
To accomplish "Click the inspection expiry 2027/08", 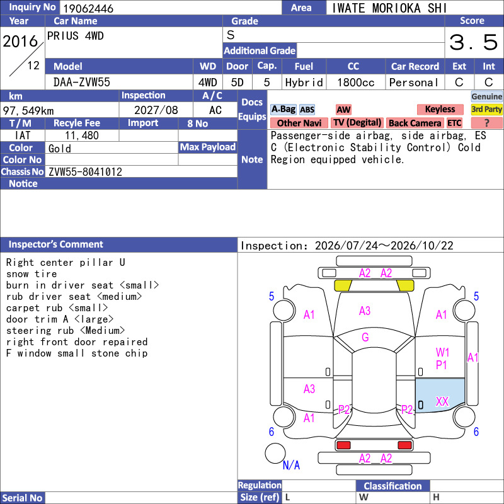I will coord(156,110).
